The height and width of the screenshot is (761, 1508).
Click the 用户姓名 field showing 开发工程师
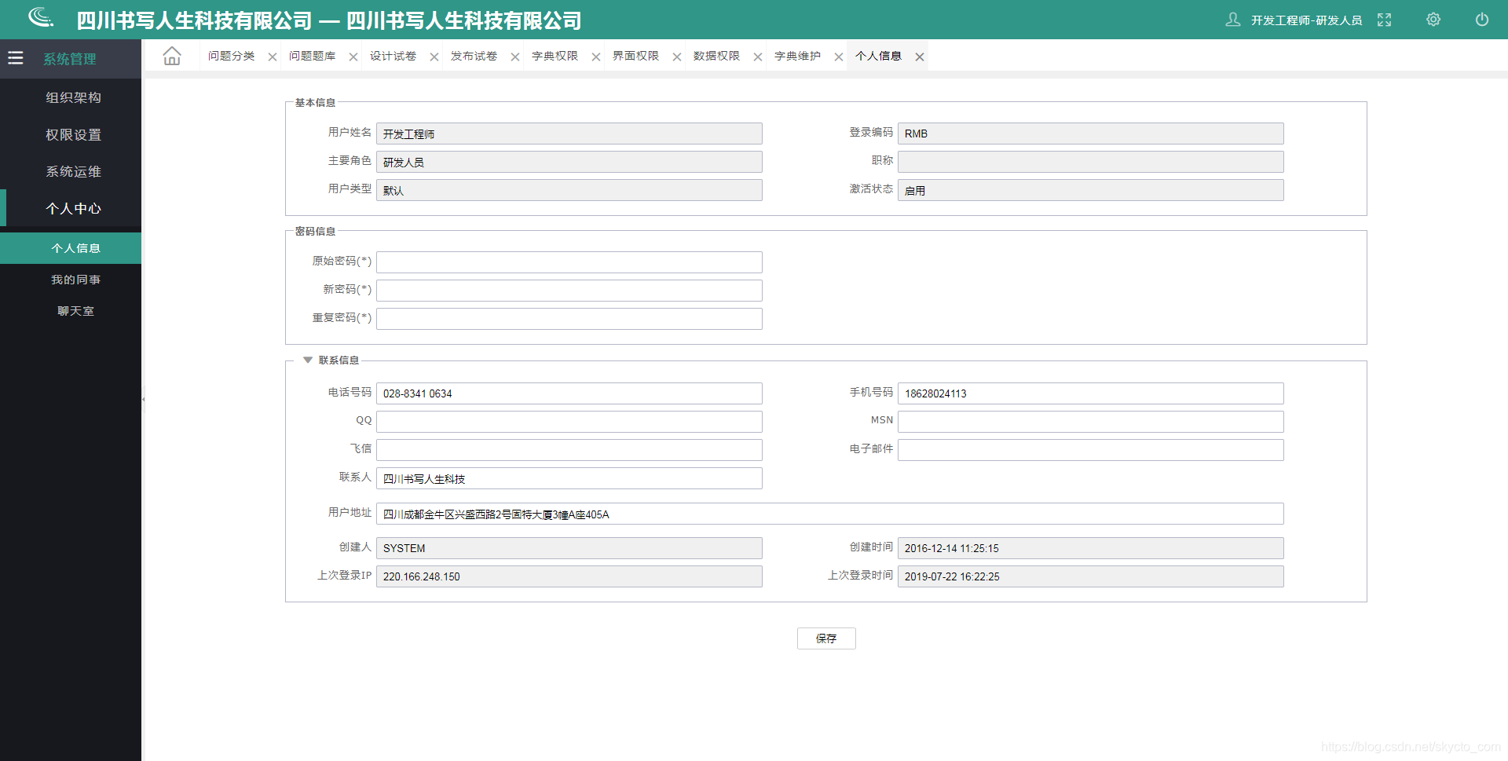[x=569, y=134]
